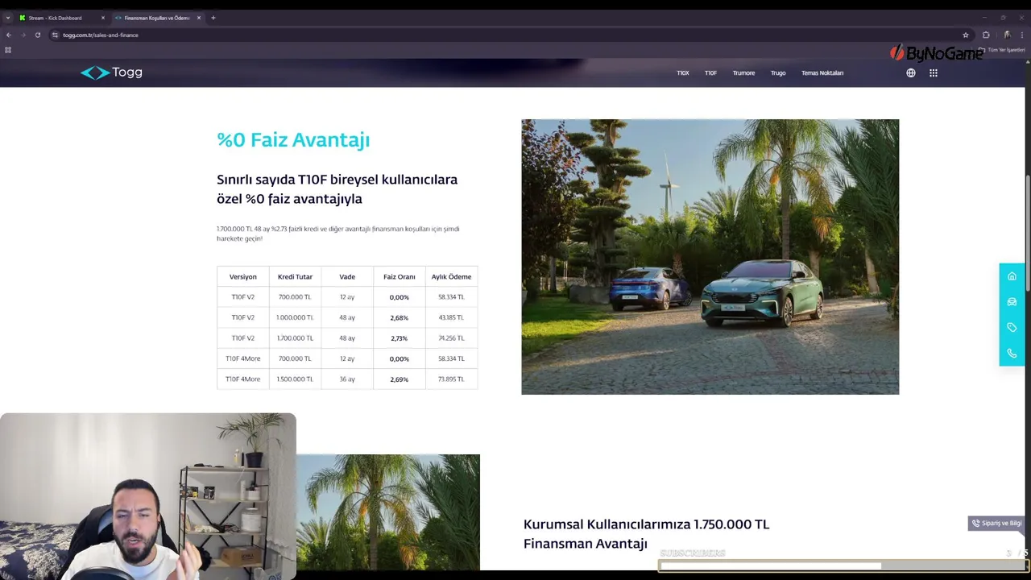Click the 43.185 TL monthly payment

click(451, 317)
